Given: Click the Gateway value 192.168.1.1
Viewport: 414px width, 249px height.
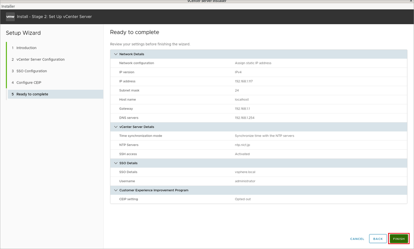Looking at the screenshot, I should click(242, 109).
